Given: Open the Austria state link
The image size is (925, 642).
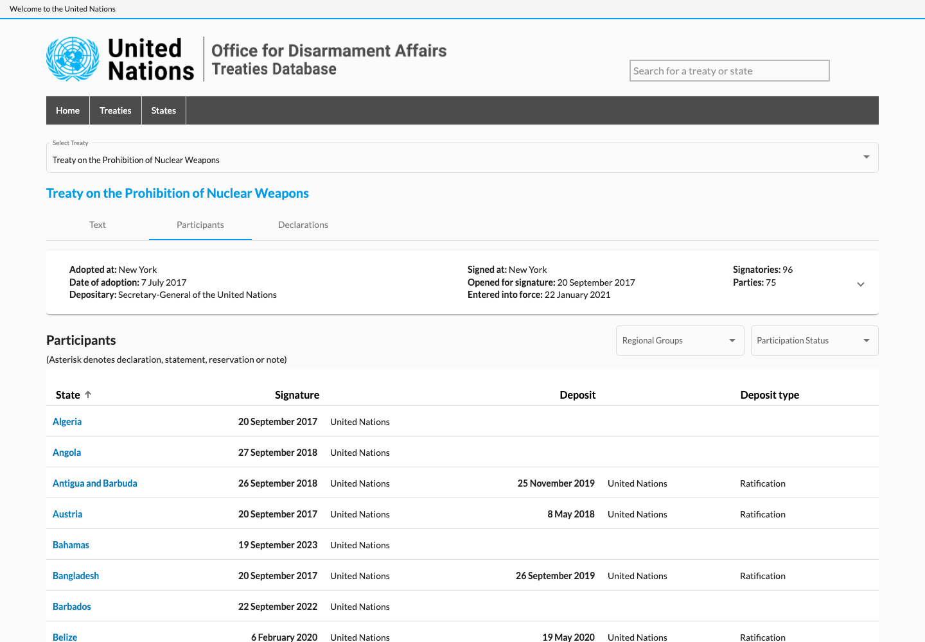Looking at the screenshot, I should tap(67, 514).
